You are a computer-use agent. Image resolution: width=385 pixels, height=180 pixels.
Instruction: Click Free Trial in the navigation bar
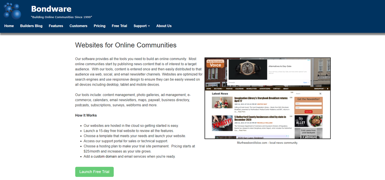coord(119,26)
